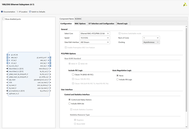Open the Select Core dropdown
This screenshot has height=129, width=189.
pyautogui.click(x=95, y=33)
